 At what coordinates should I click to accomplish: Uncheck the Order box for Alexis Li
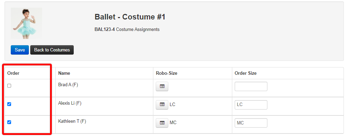pyautogui.click(x=9, y=104)
